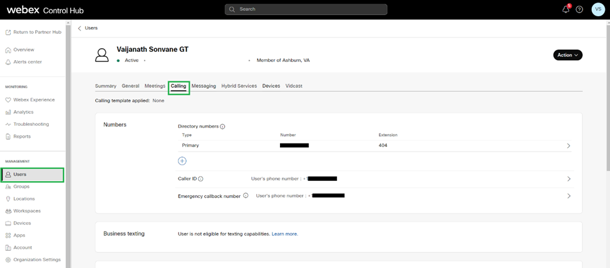The height and width of the screenshot is (268, 610).
Task: Click the Organization Settings gear icon
Action: pos(8,260)
